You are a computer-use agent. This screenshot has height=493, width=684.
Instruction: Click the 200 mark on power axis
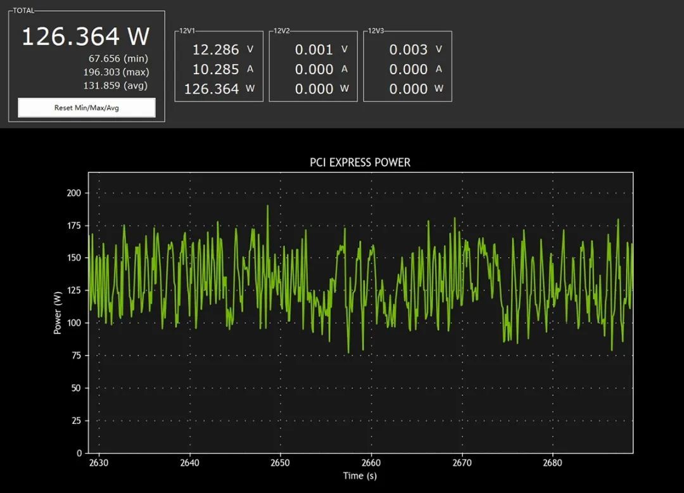coord(73,193)
